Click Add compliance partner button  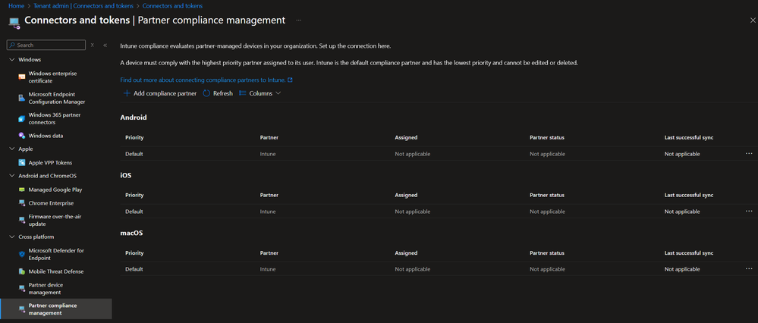[x=159, y=93]
